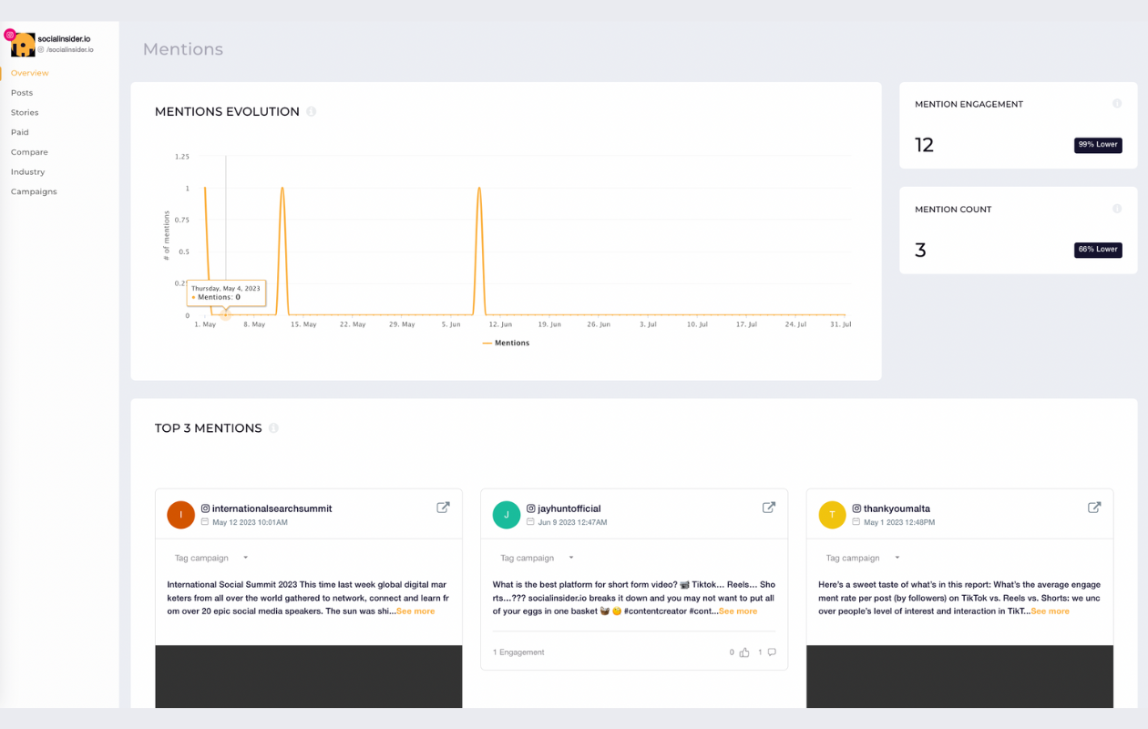Expand See more on thankyoumalta post
Screen dimensions: 1148x729
pyautogui.click(x=1051, y=611)
